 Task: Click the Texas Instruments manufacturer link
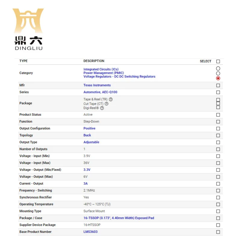point(97,85)
